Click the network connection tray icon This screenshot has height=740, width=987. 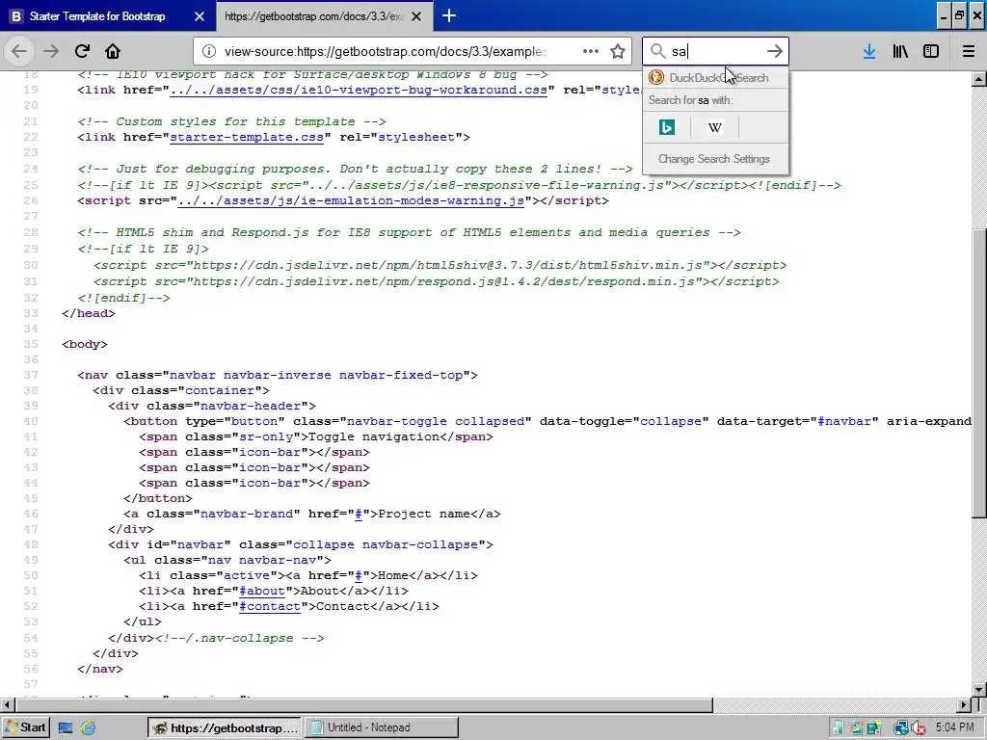click(901, 728)
